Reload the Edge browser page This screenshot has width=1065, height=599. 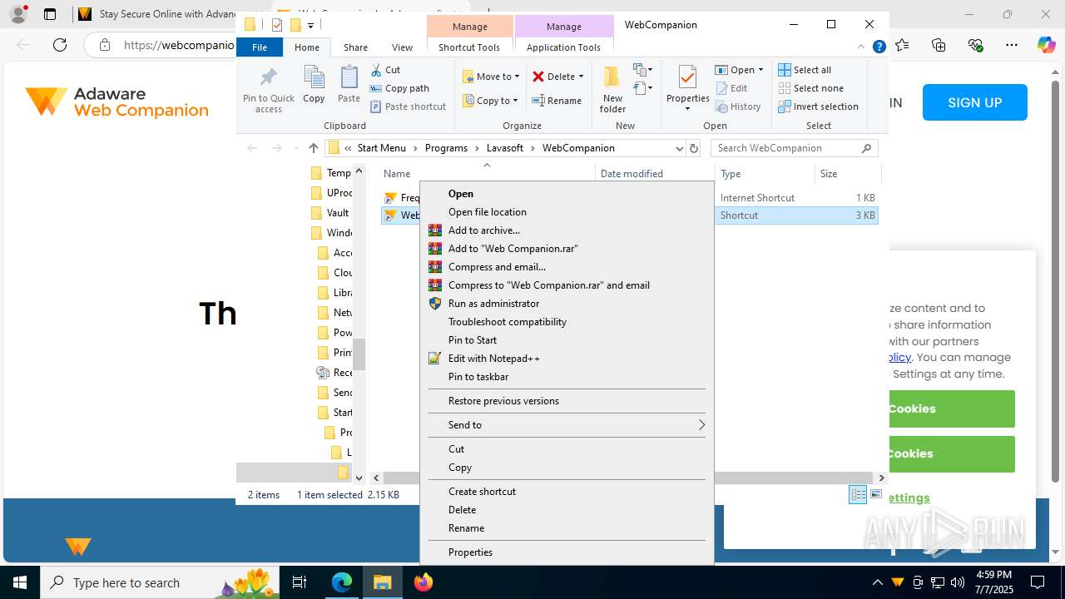coord(60,45)
